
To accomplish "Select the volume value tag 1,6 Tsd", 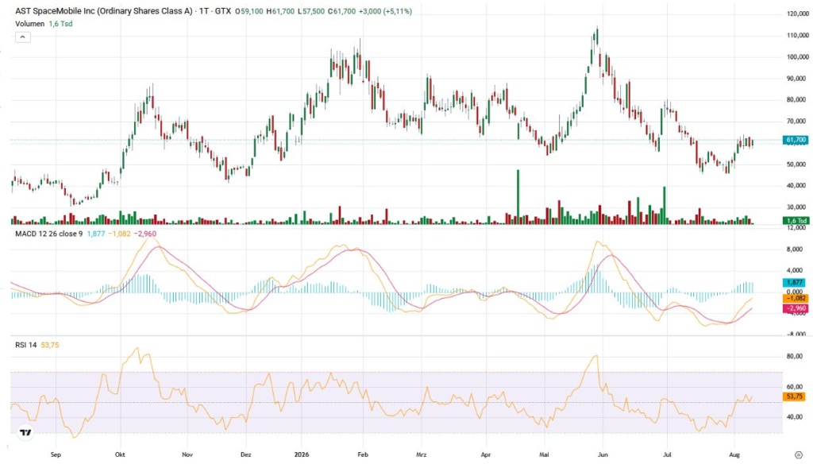I will [x=796, y=221].
